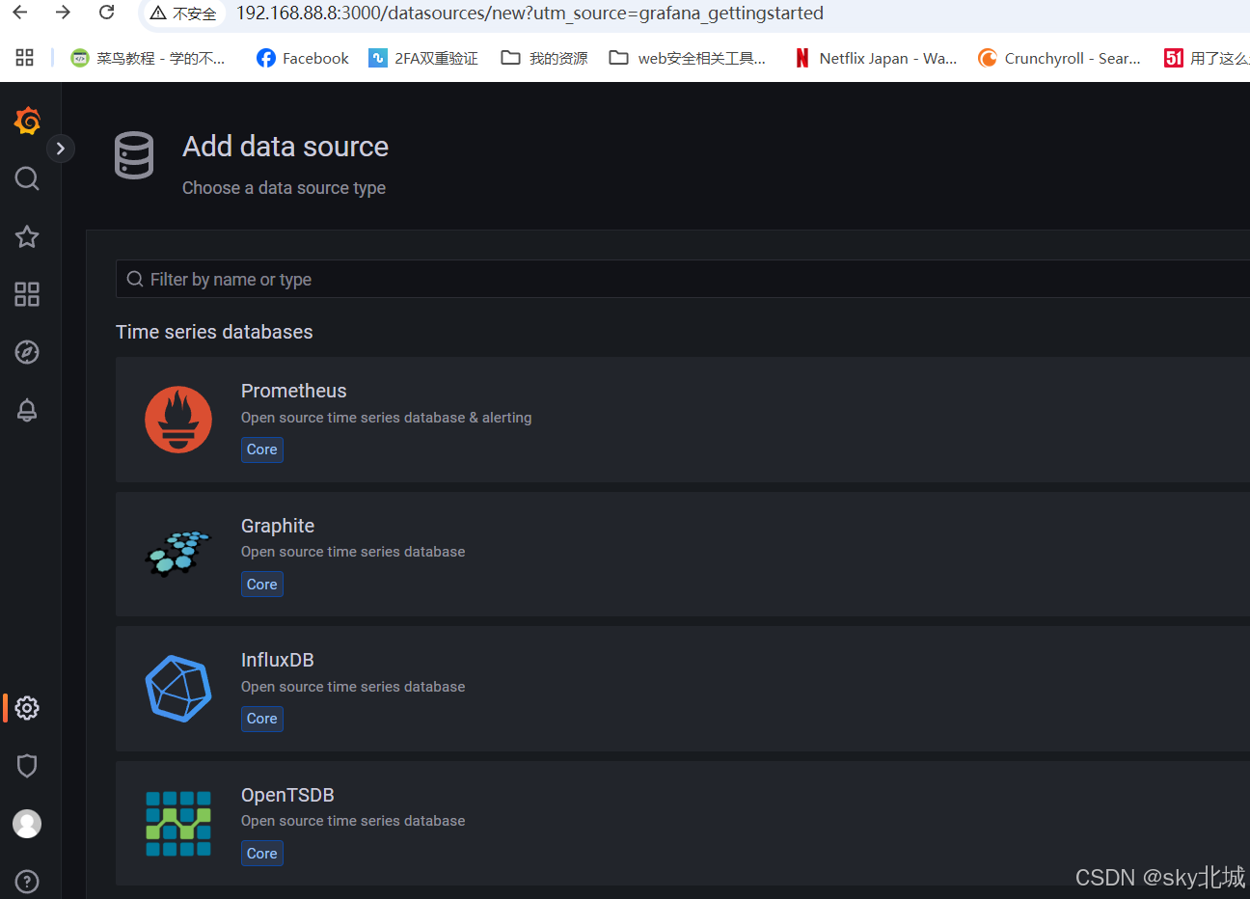Open the browser apps grid icon
Screen dimensions: 1250x899
[25, 58]
